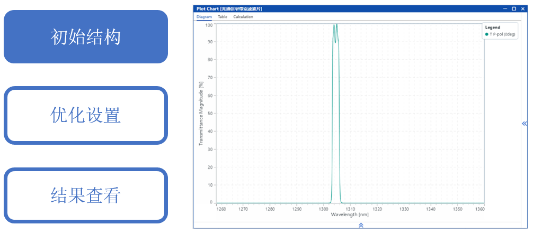The width and height of the screenshot is (533, 234).
Task: Click the 100 value on y-axis
Action: tap(209, 25)
